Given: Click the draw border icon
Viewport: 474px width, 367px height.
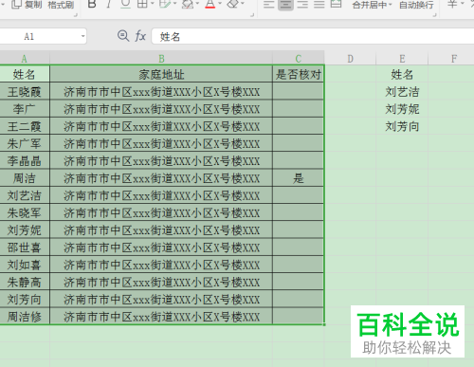Looking at the screenshot, I should pos(165,4).
